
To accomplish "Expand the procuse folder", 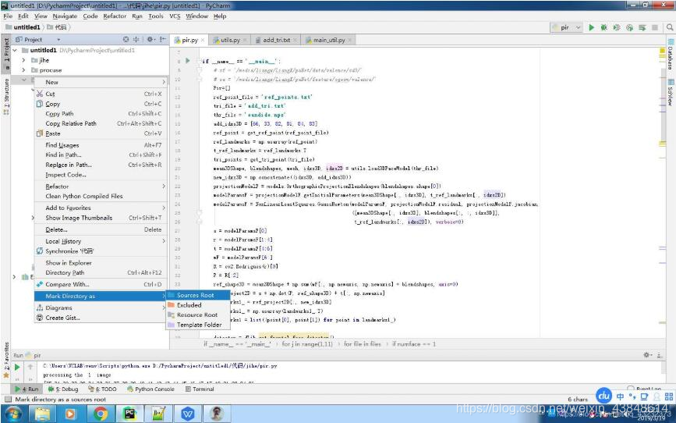I will point(24,70).
